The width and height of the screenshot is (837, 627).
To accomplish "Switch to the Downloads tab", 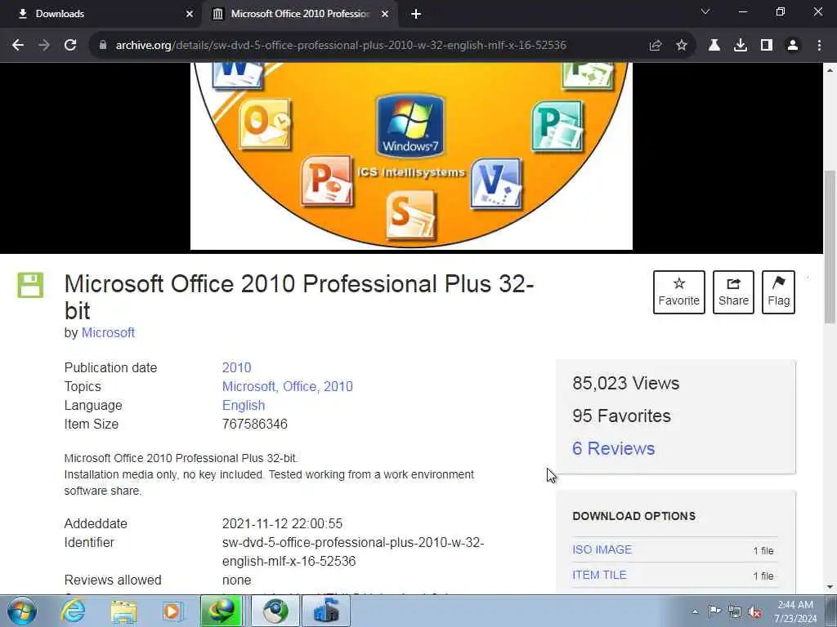I will pos(101,14).
